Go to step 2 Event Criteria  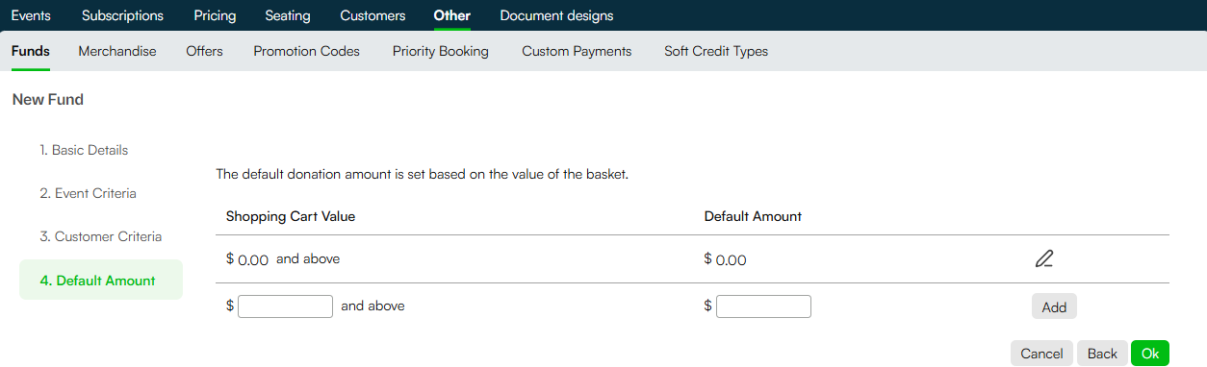coord(88,193)
